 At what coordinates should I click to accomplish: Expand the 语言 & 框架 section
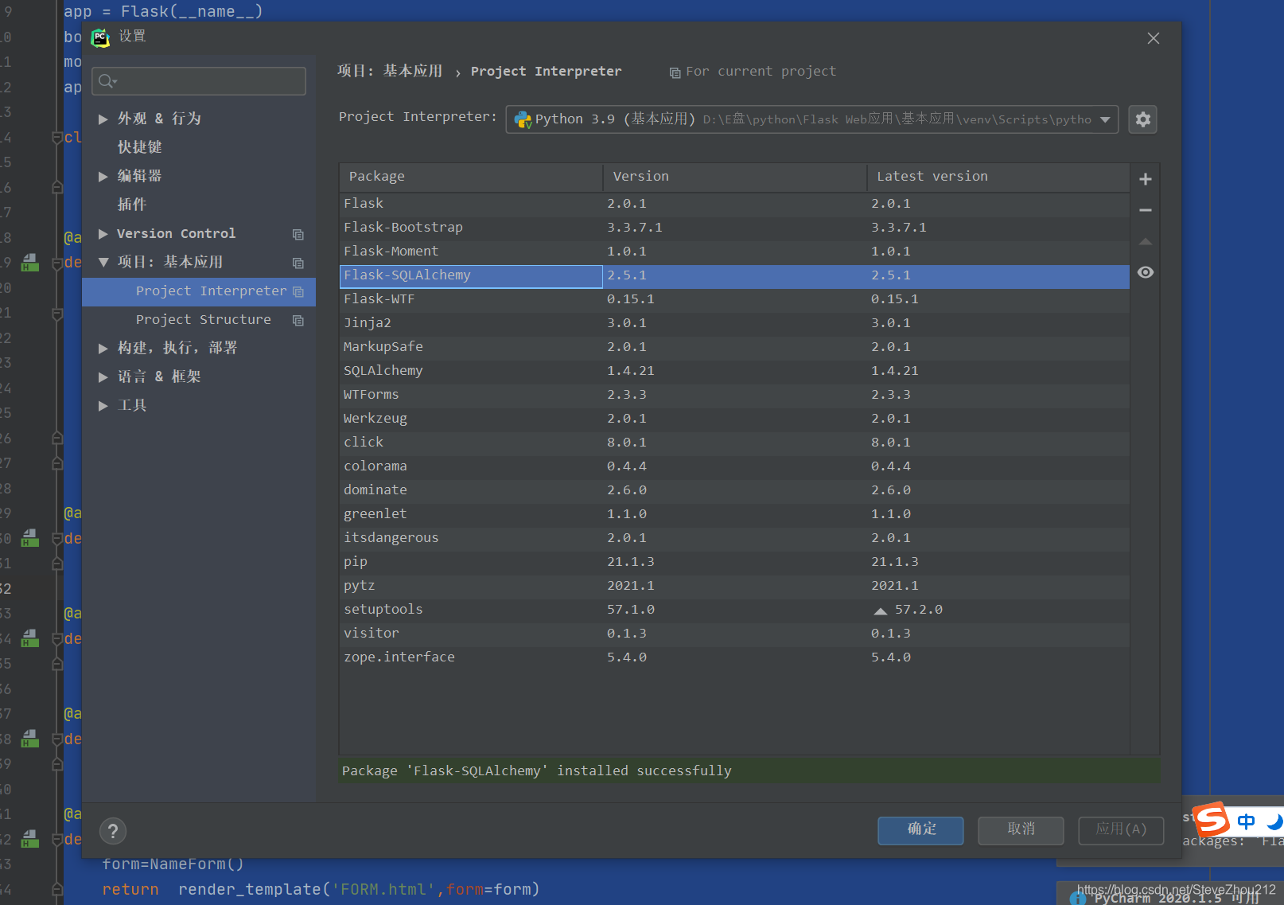pos(103,376)
